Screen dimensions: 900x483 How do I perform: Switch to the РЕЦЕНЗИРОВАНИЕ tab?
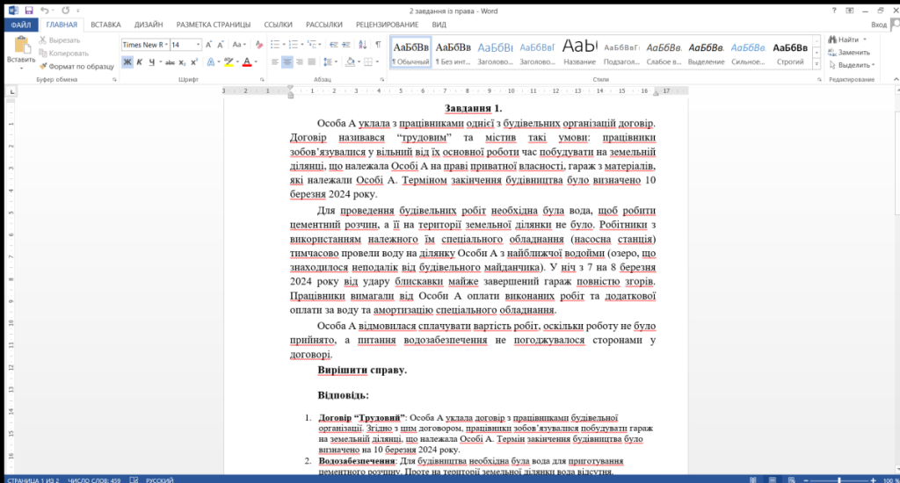click(387, 25)
